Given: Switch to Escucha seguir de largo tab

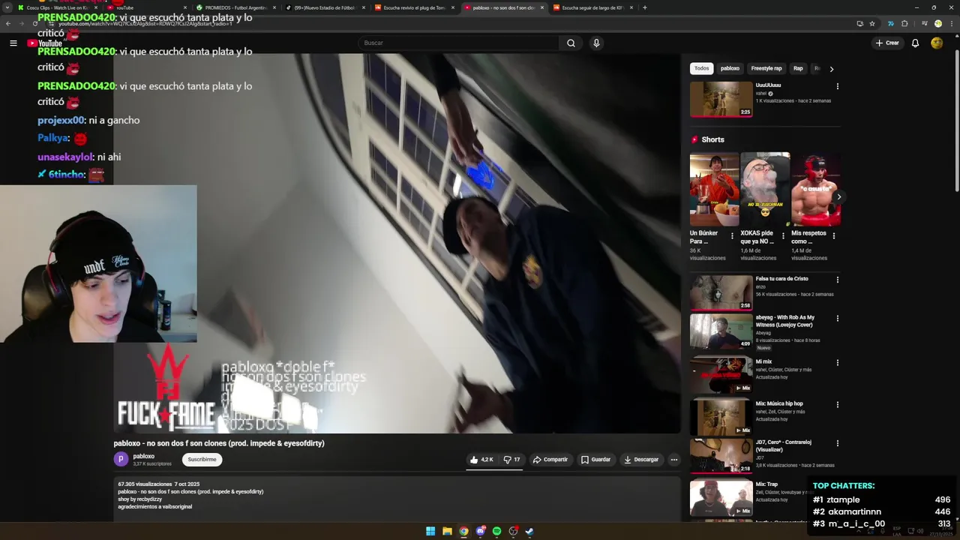Looking at the screenshot, I should [x=592, y=7].
